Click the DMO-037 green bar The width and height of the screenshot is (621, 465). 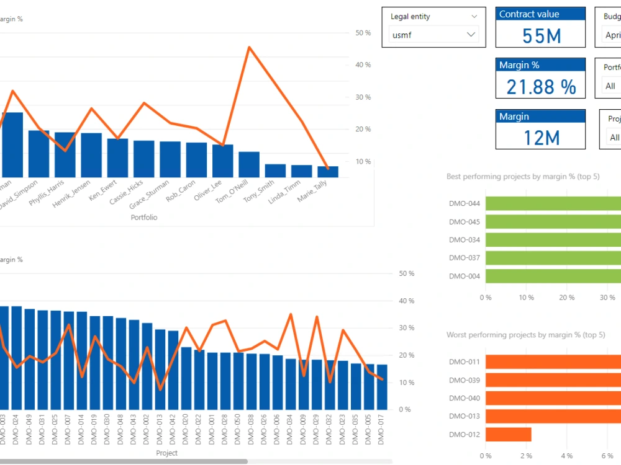553,258
